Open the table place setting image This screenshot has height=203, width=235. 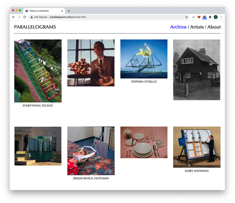144,142
